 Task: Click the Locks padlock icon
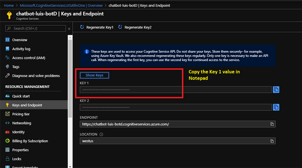7,159
